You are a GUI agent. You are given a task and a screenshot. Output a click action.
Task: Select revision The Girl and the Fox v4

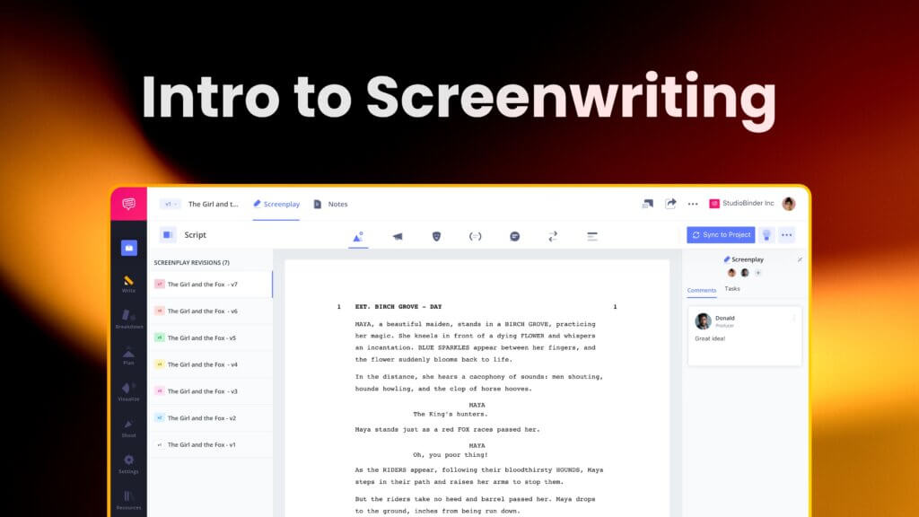pos(211,364)
